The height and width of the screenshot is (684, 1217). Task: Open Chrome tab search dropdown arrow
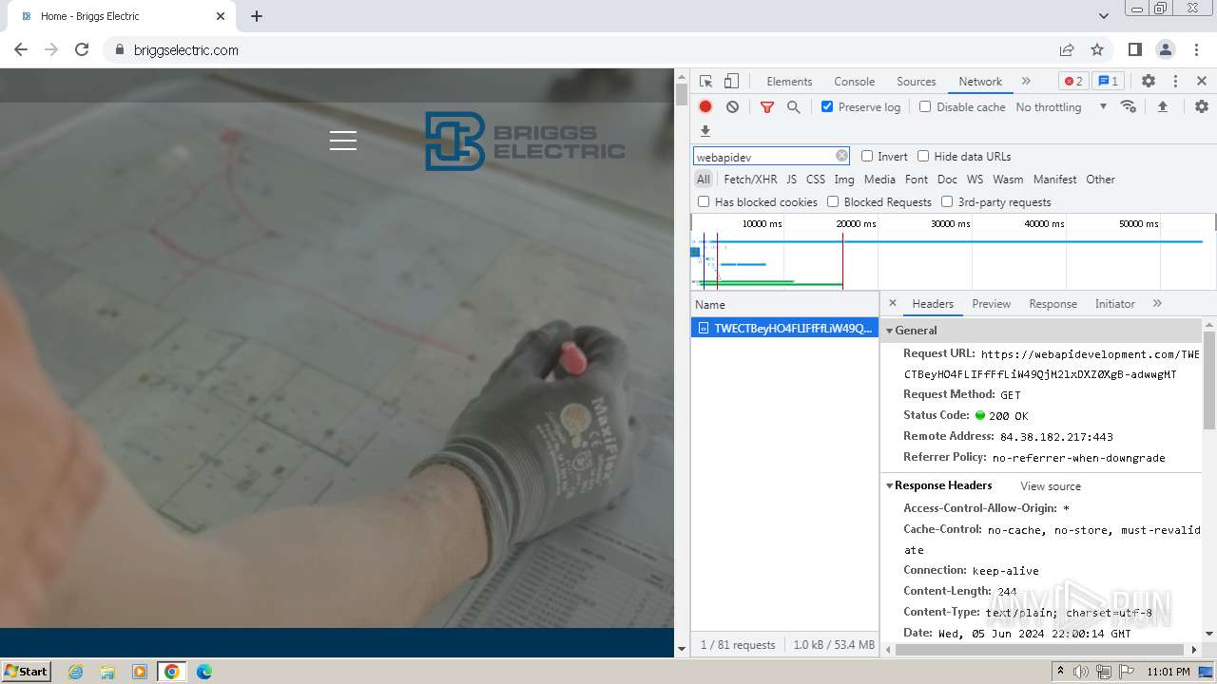1104,16
